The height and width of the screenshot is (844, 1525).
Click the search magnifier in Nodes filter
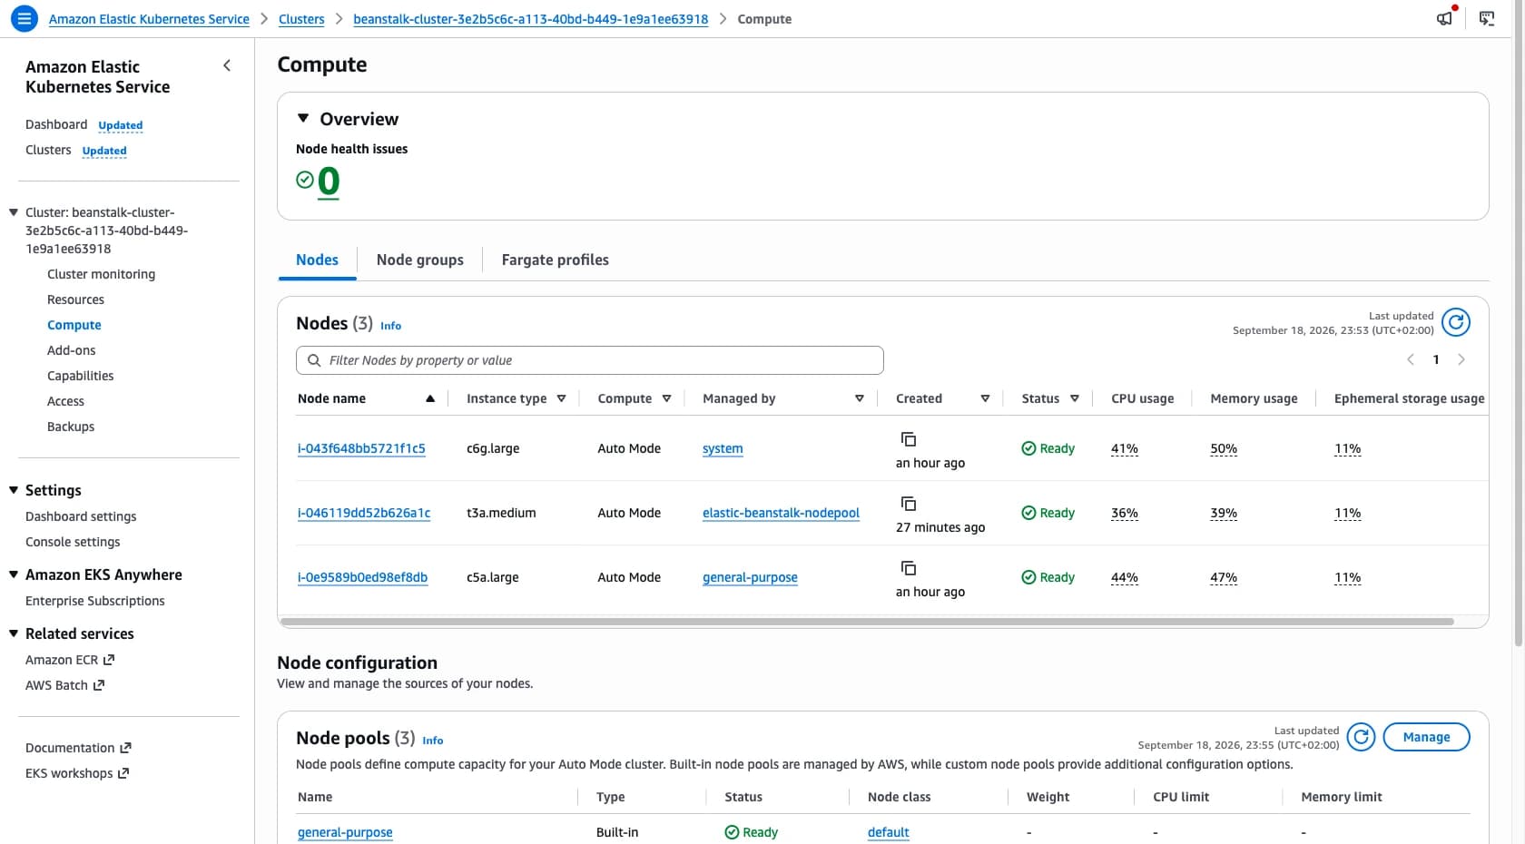[314, 360]
